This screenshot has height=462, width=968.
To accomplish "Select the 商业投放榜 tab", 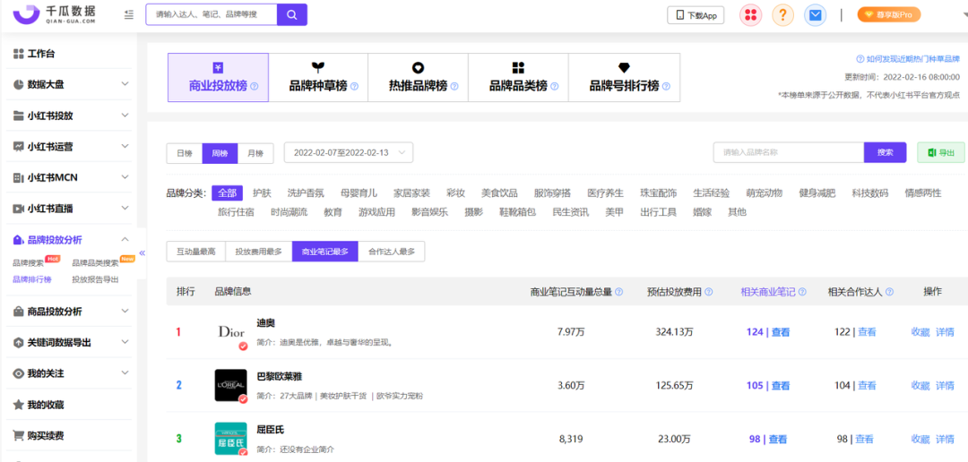I will pyautogui.click(x=218, y=78).
